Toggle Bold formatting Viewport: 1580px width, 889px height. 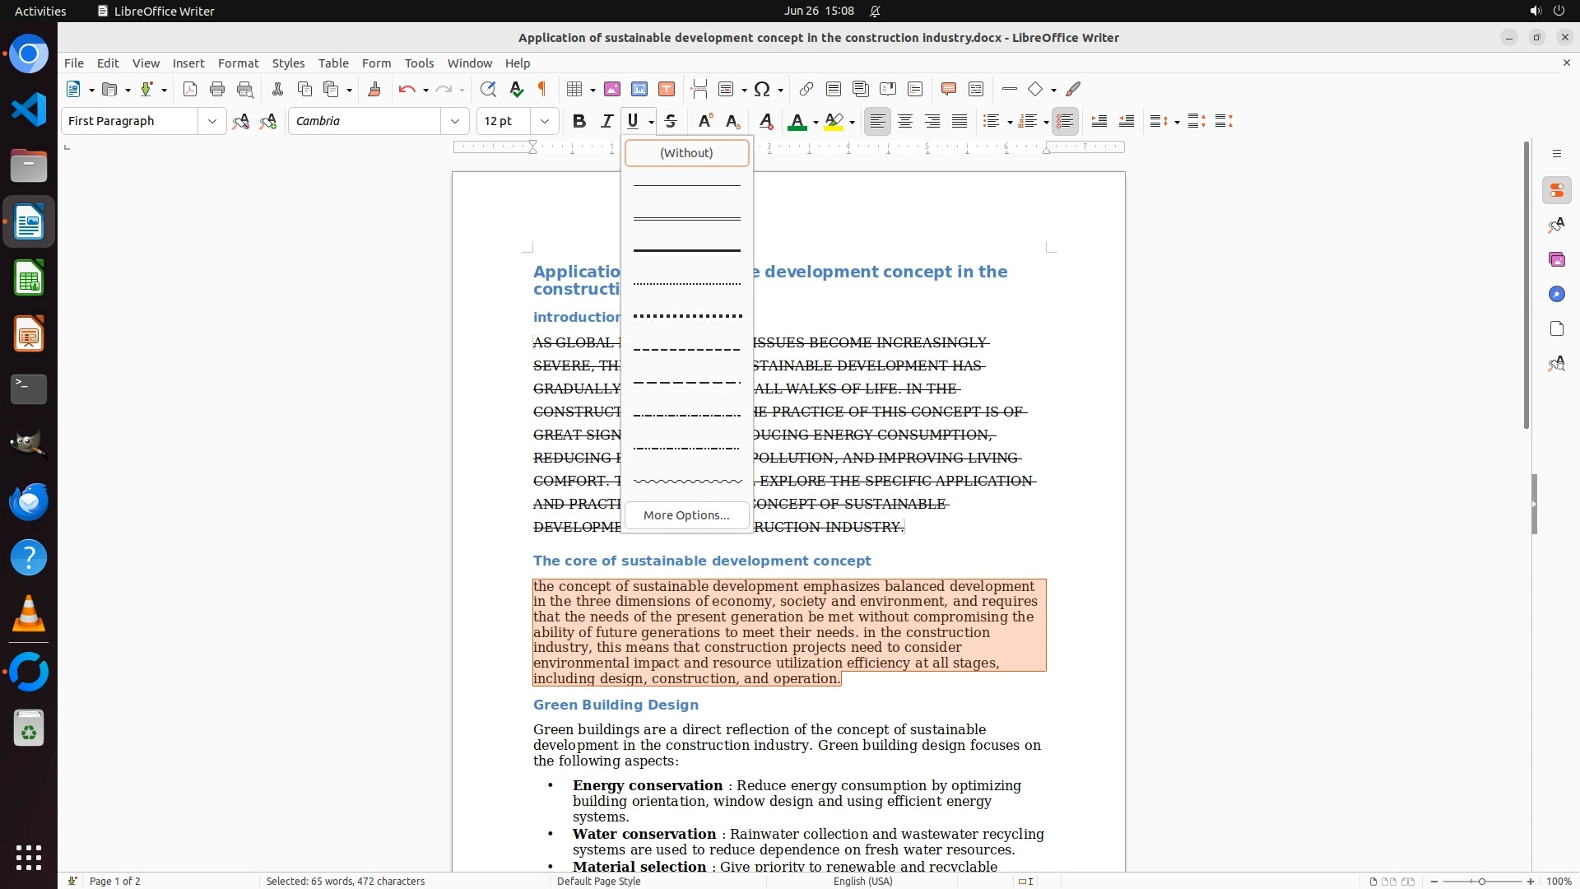[579, 122]
